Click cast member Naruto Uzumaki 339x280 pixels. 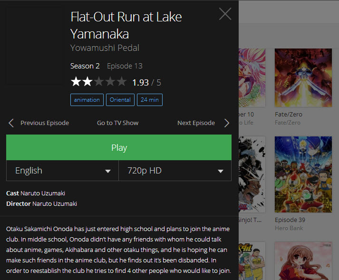tap(43, 193)
